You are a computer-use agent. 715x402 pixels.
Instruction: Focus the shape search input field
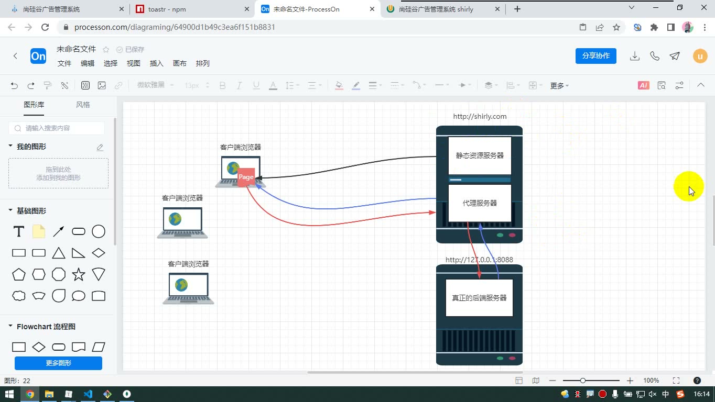(57, 128)
